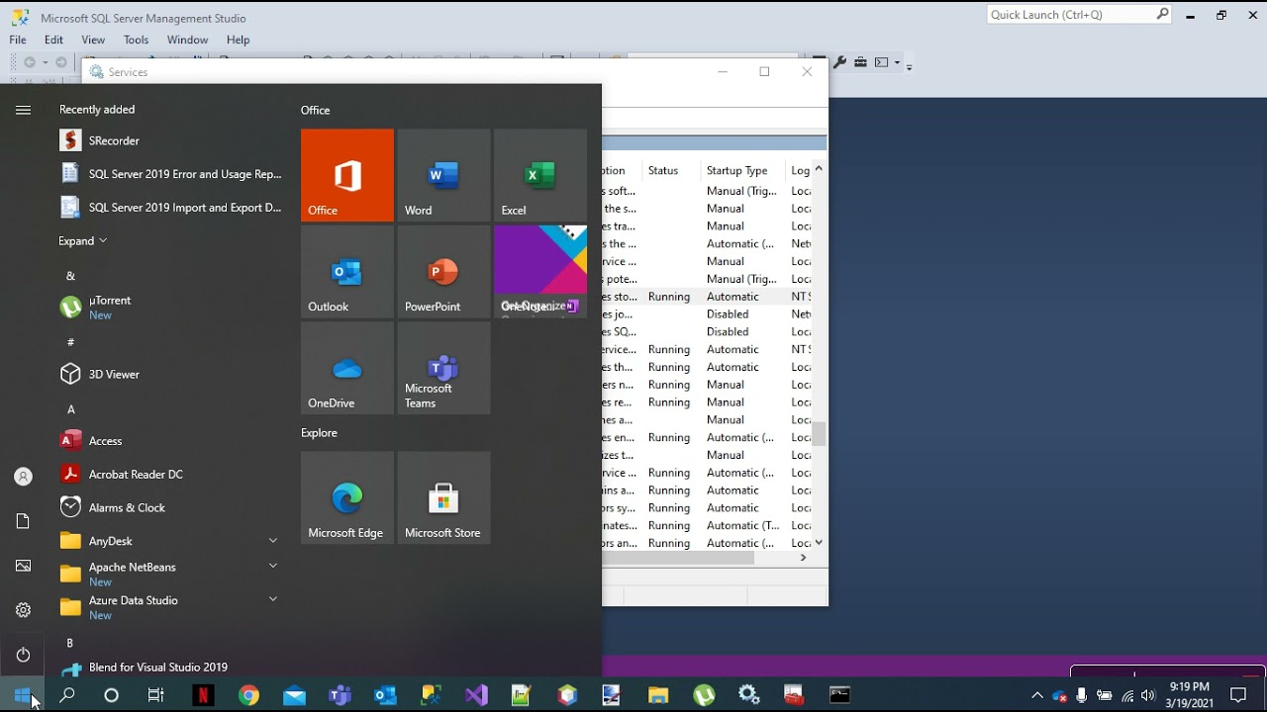Open Pictures from the Start sidebar
The image size is (1267, 712).
click(x=23, y=566)
